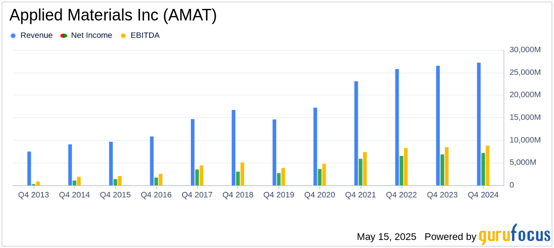Image resolution: width=554 pixels, height=248 pixels.
Task: Select the Q4 2022 Revenue bar
Action: (x=397, y=127)
